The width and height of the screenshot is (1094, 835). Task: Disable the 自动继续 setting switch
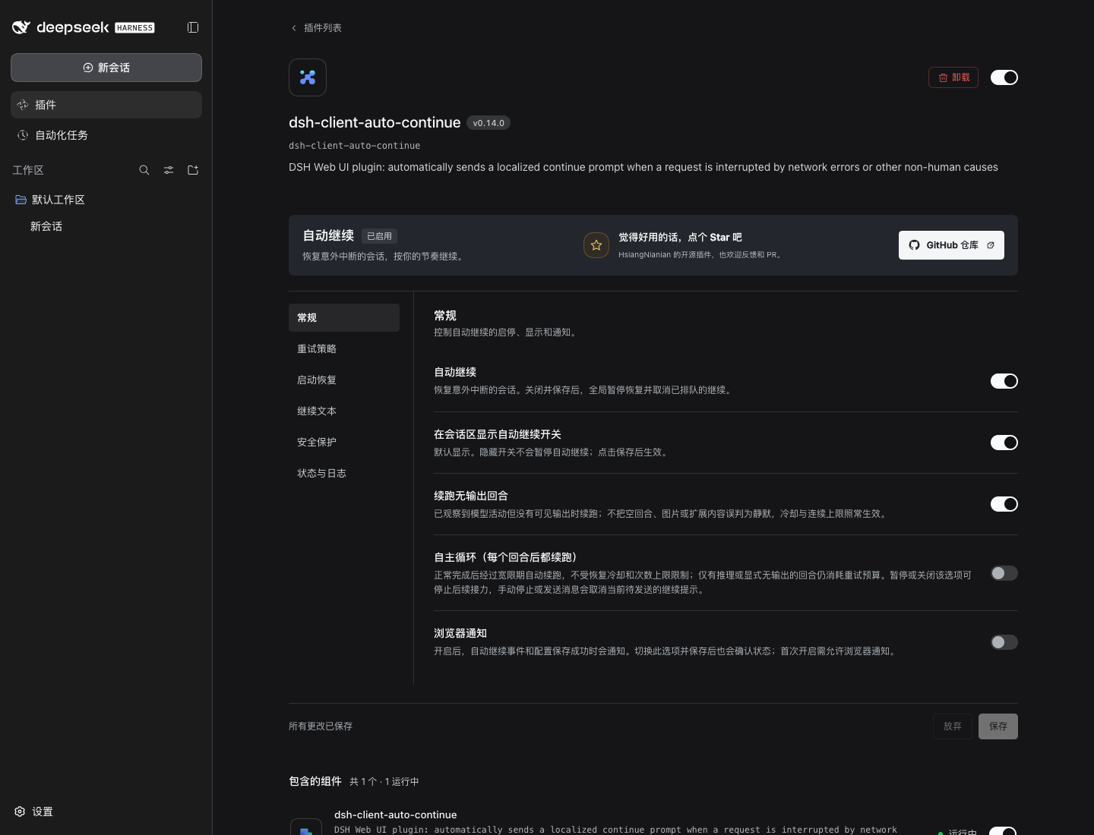click(x=1004, y=381)
